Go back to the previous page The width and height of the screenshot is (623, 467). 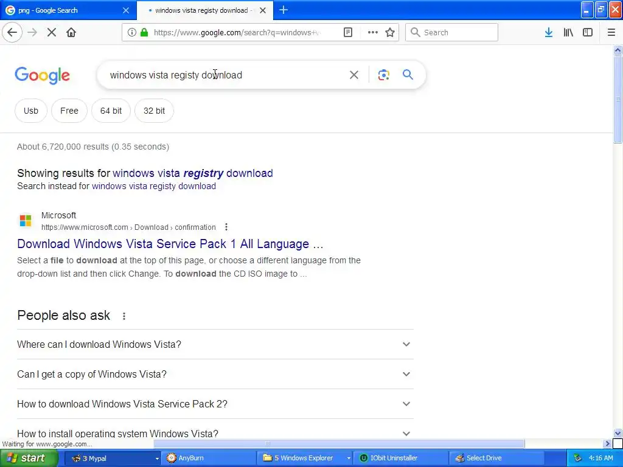12,33
